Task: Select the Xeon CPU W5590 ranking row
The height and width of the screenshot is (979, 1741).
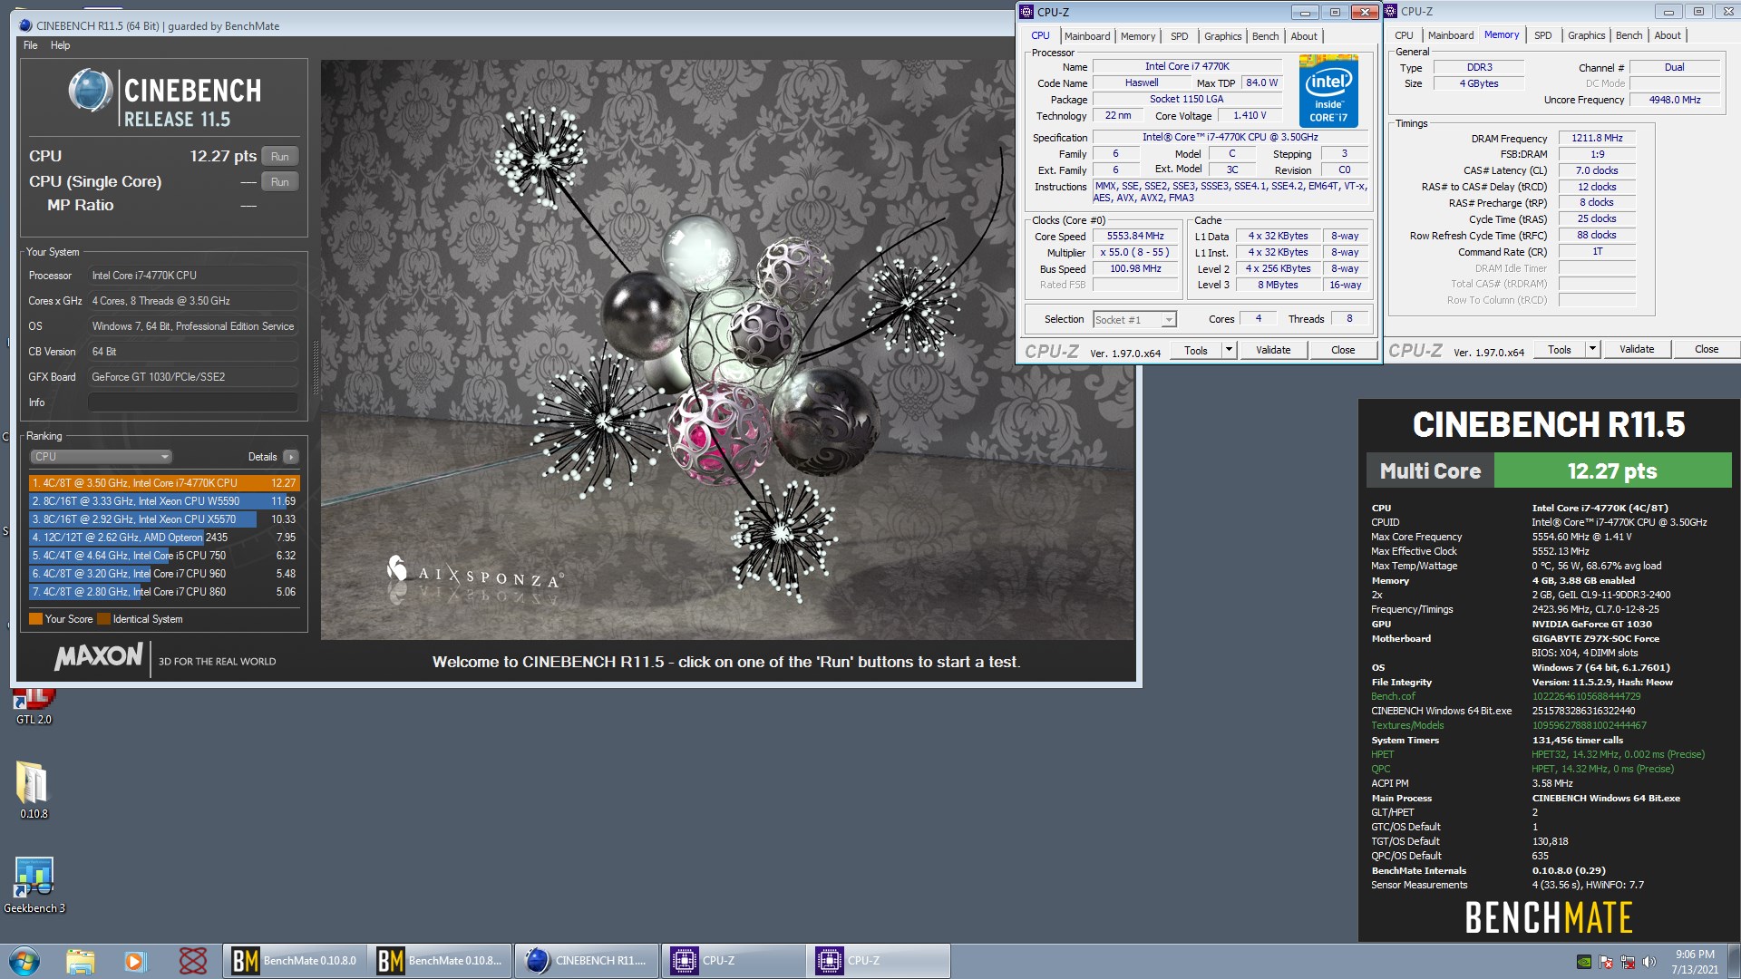Action: (x=164, y=501)
